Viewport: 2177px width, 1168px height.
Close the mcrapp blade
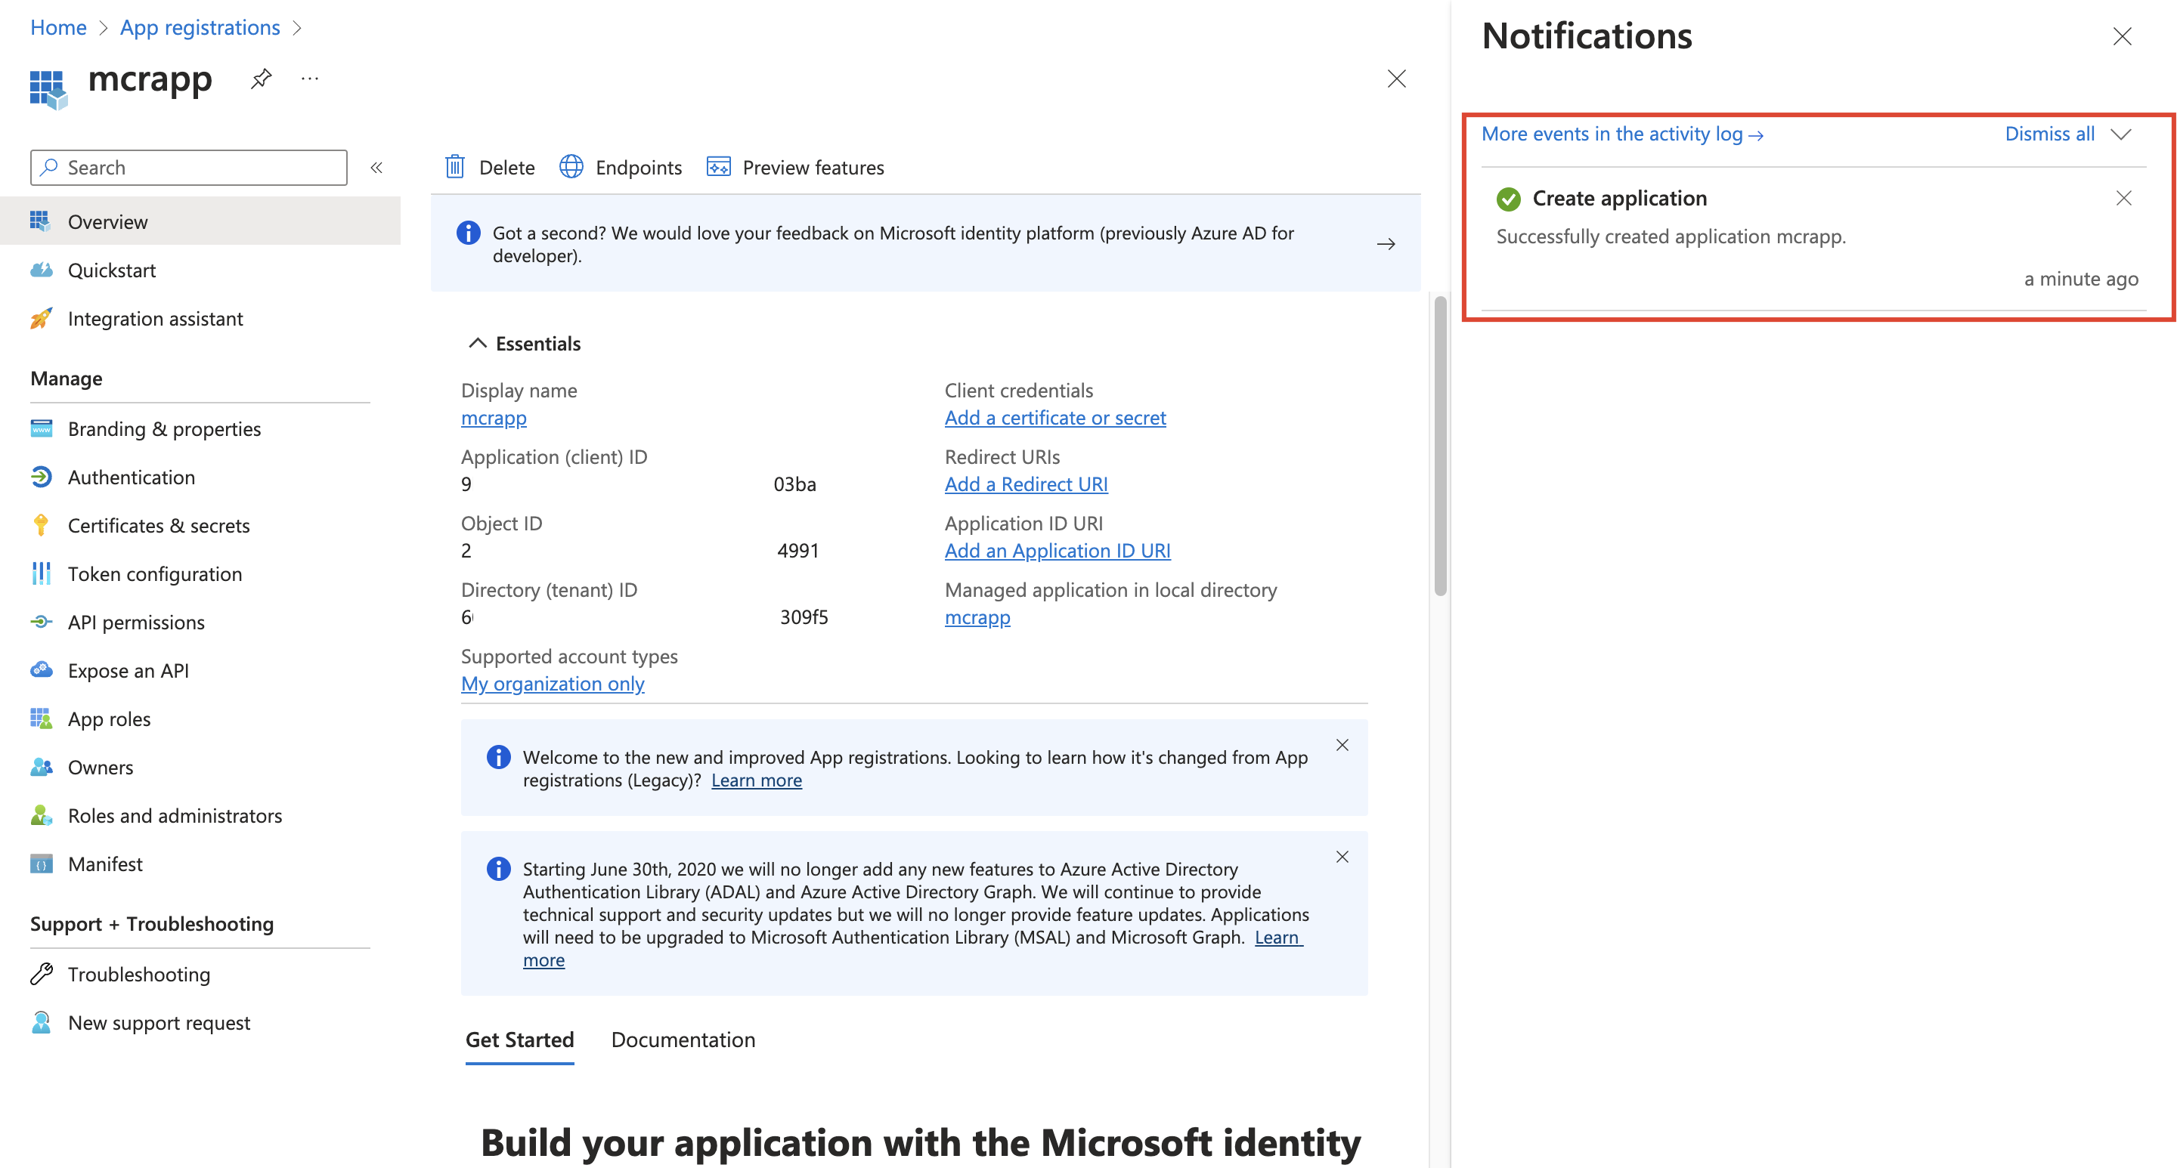click(1396, 79)
